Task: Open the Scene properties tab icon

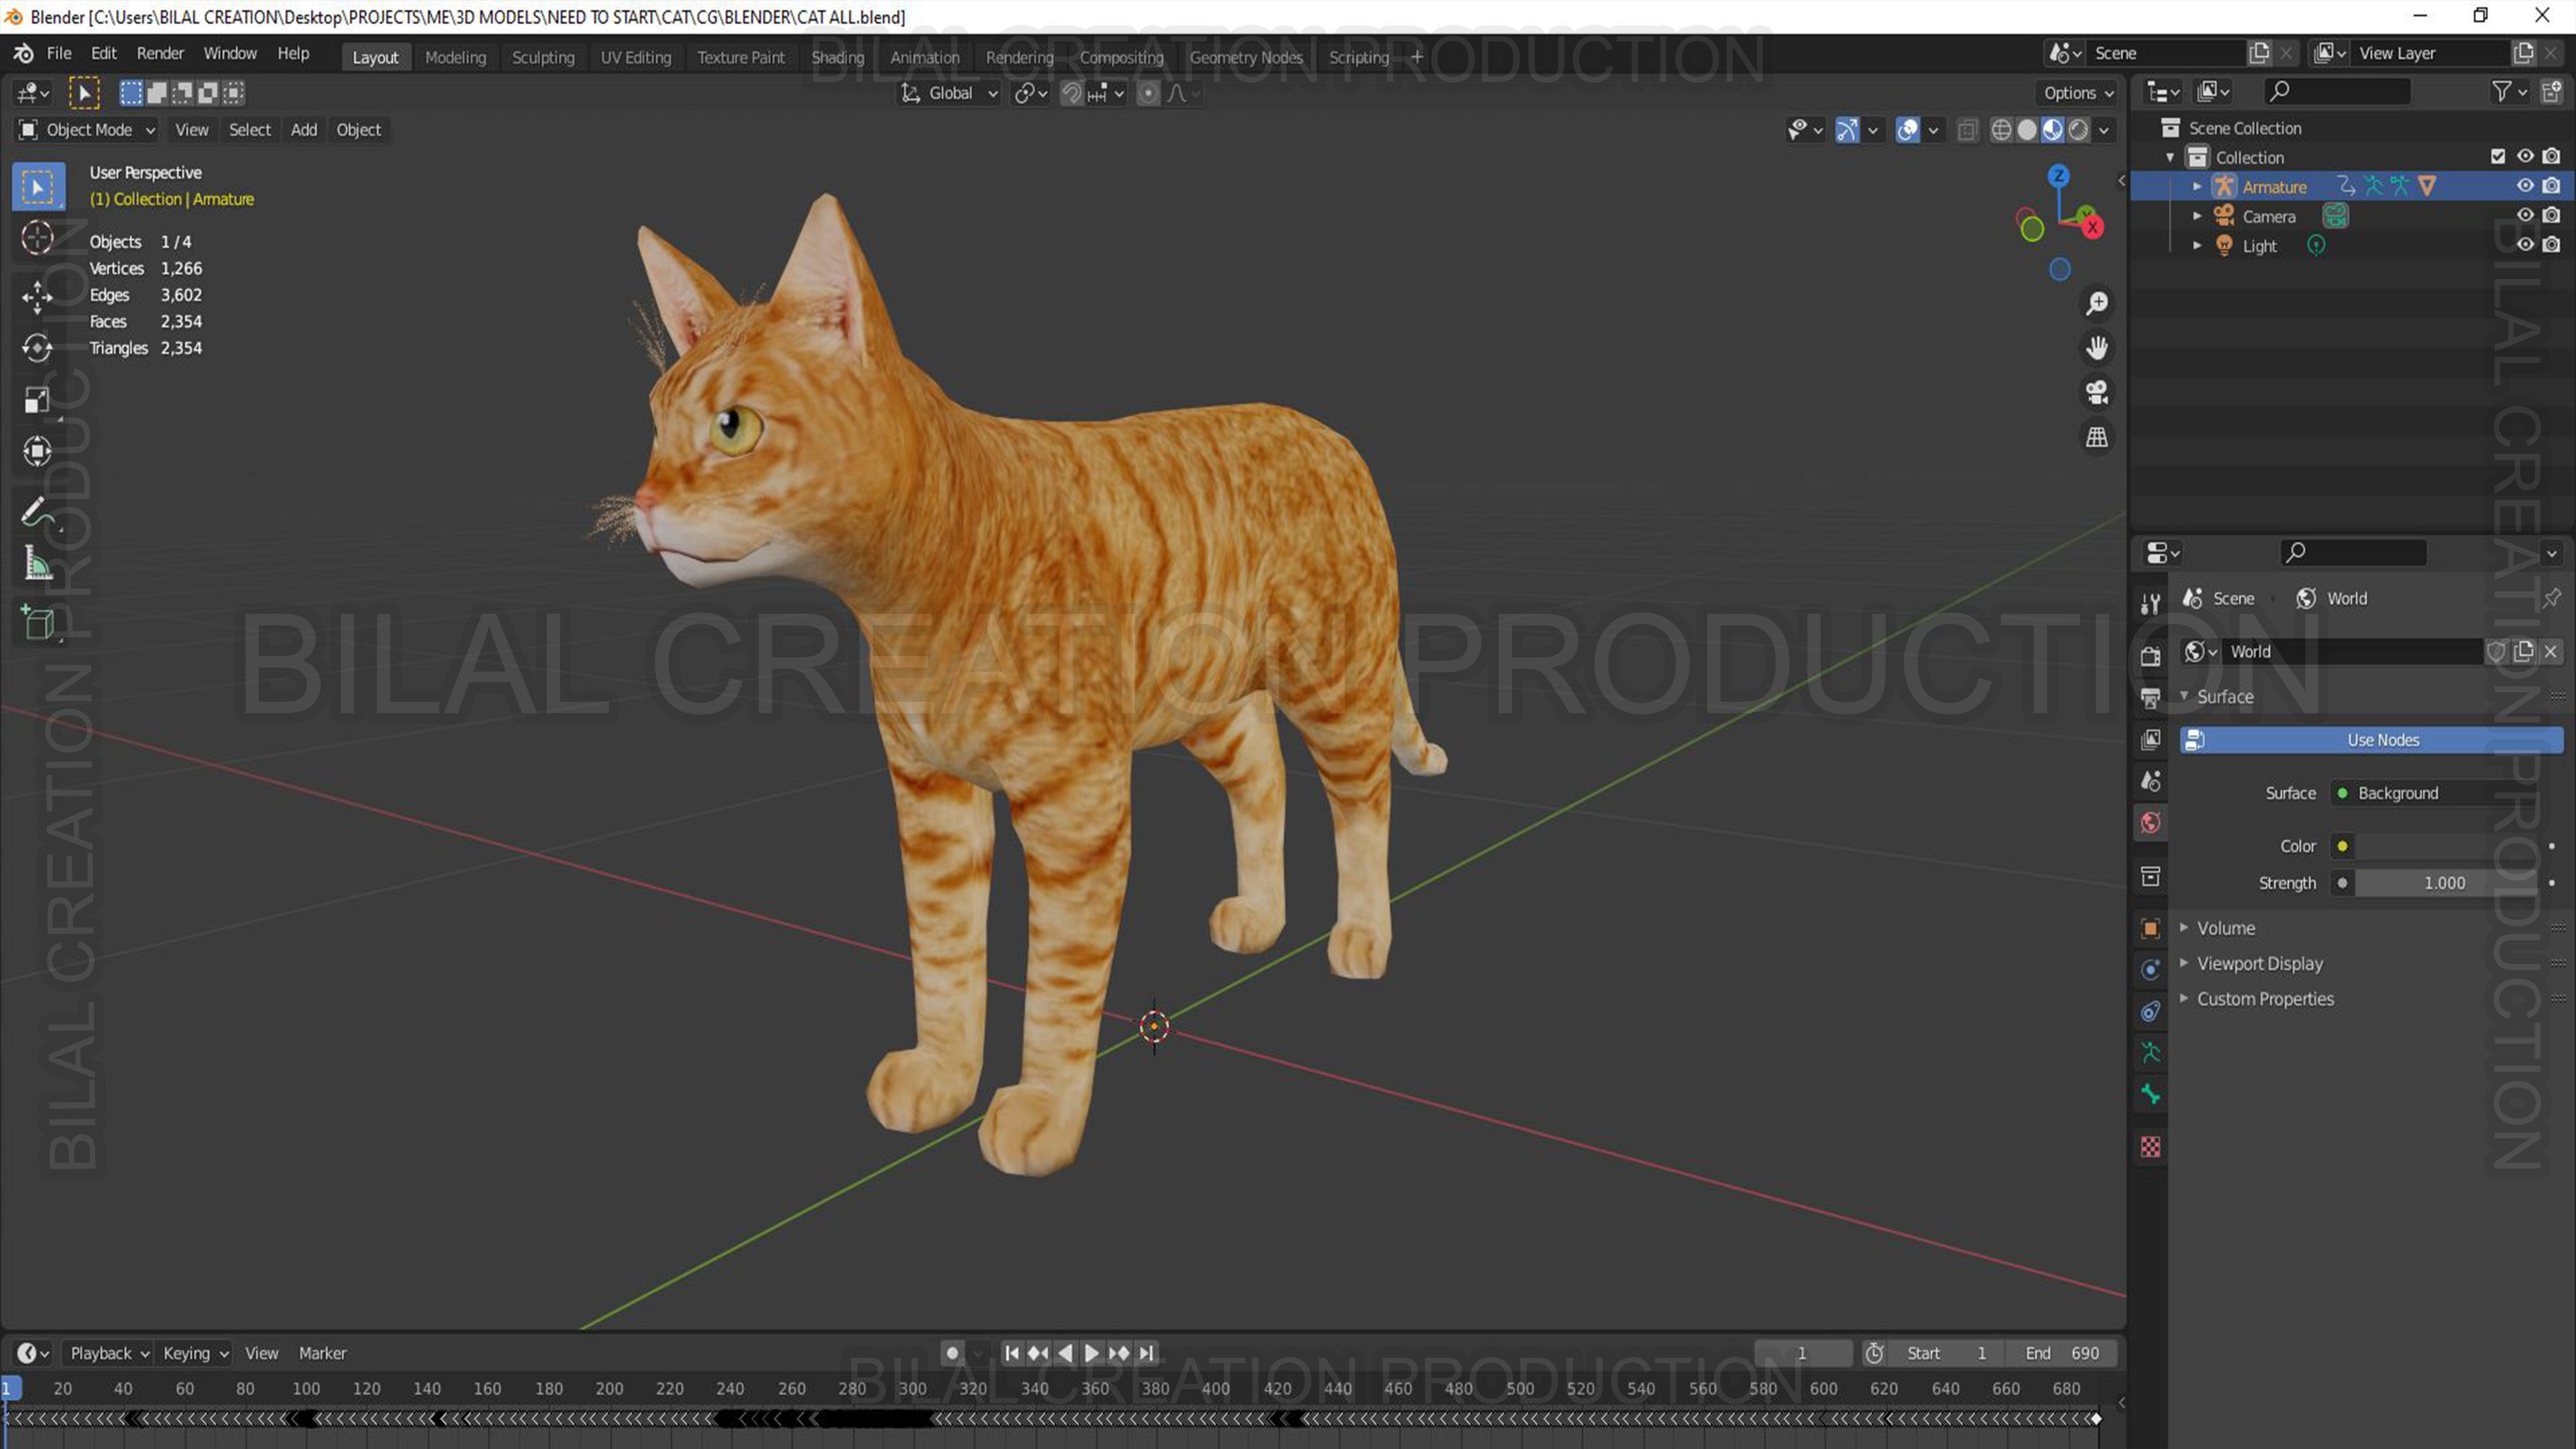Action: (2150, 781)
